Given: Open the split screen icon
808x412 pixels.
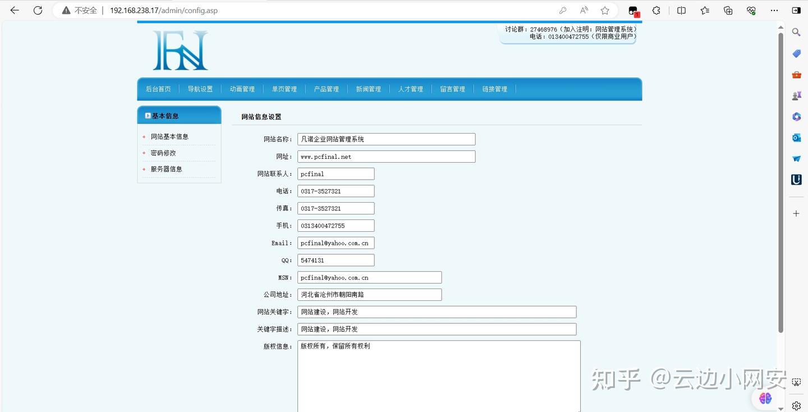Looking at the screenshot, I should 681,10.
